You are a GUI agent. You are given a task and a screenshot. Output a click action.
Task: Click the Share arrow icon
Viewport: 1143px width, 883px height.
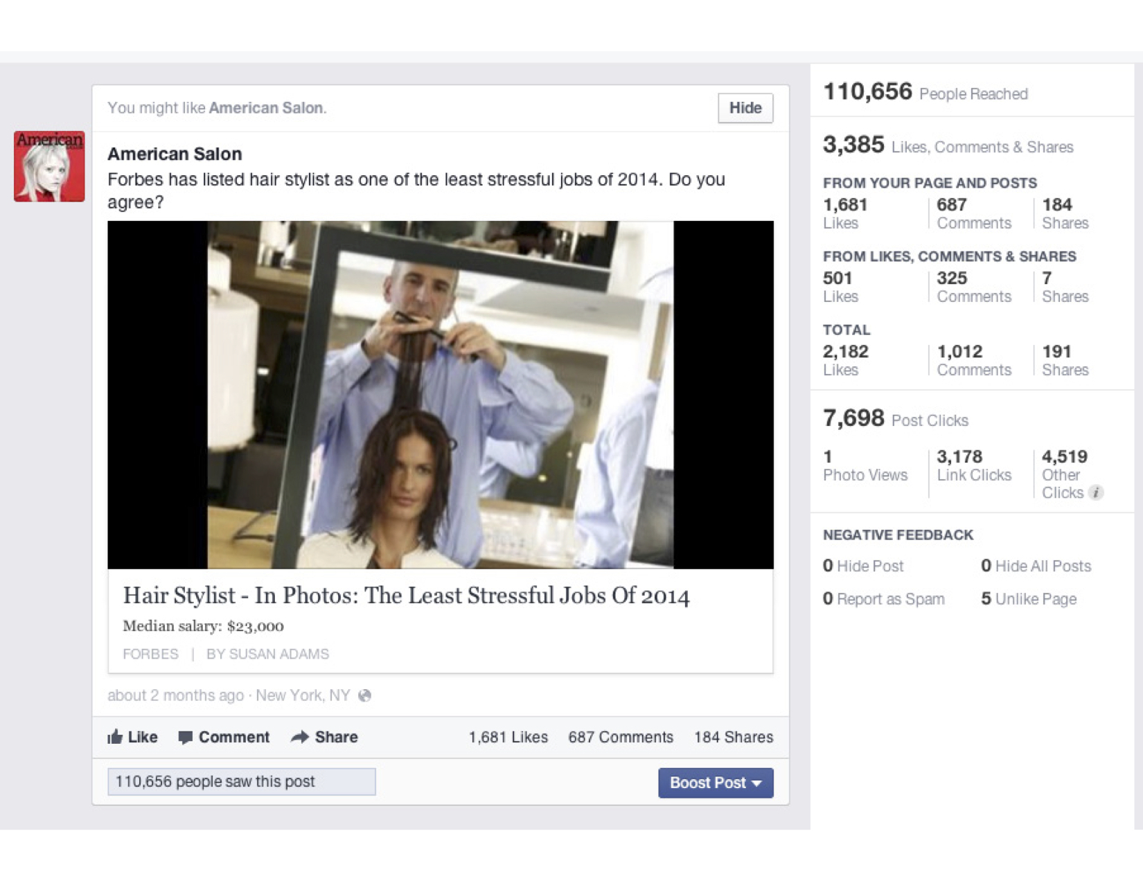click(299, 737)
